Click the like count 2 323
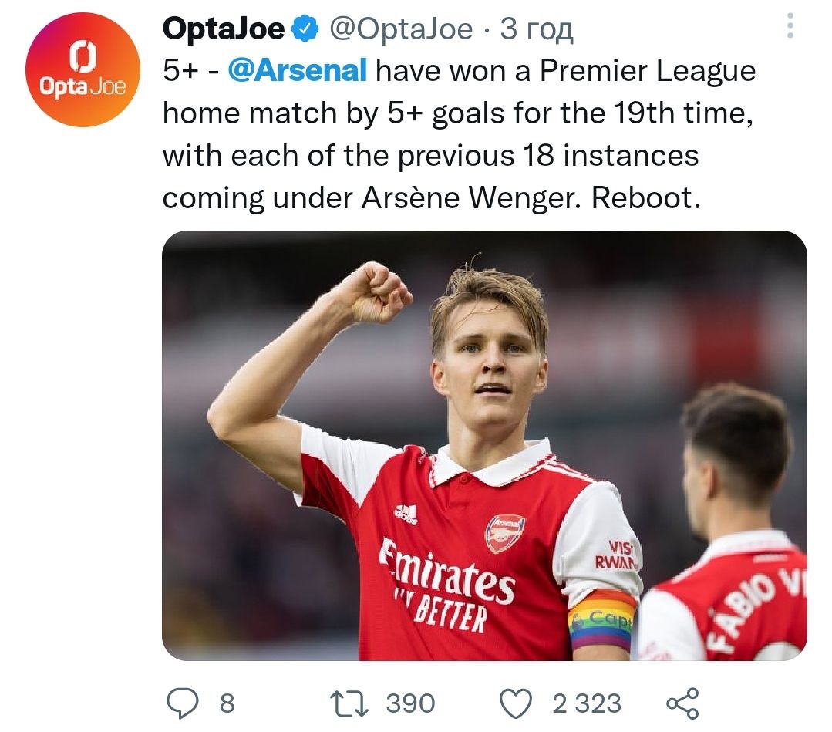 coord(586,703)
